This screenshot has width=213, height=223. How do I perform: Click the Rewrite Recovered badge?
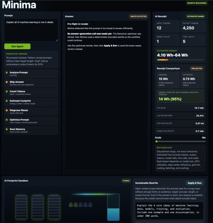click(x=197, y=3)
